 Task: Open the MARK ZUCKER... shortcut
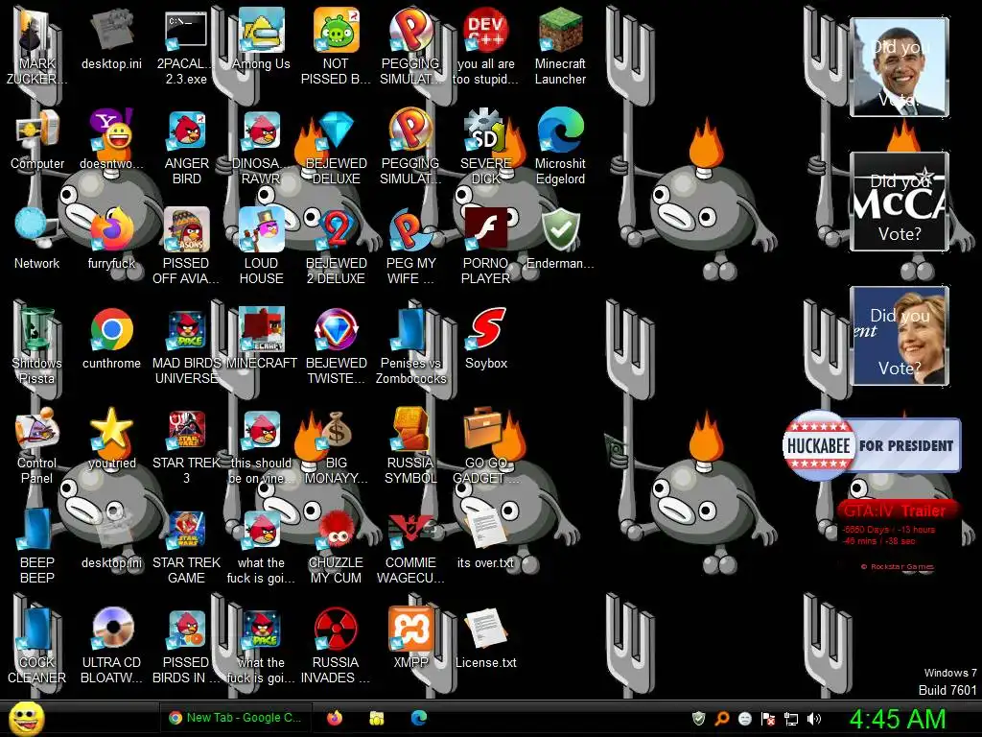pyautogui.click(x=37, y=46)
